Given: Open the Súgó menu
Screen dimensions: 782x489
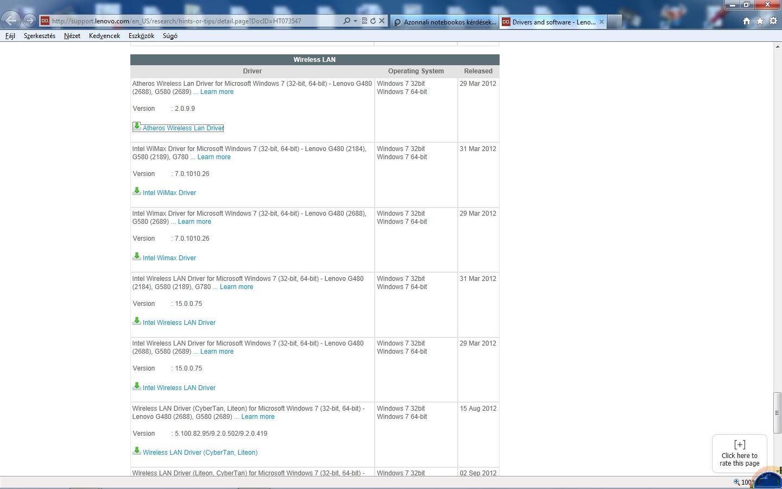Looking at the screenshot, I should [x=170, y=36].
